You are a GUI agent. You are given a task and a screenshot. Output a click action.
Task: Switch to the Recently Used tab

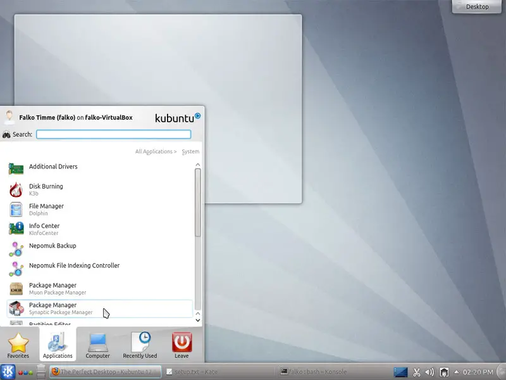click(140, 345)
